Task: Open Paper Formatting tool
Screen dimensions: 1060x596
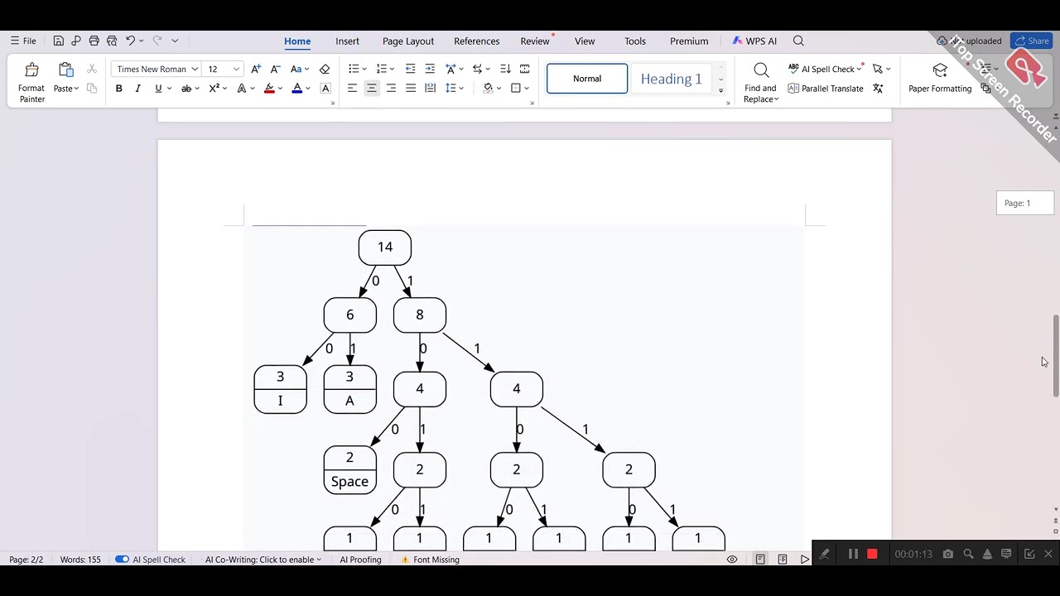Action: 940,78
